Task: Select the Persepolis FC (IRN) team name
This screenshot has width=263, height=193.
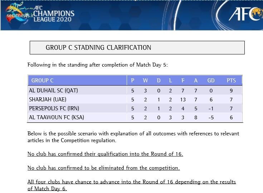Action: (x=54, y=108)
